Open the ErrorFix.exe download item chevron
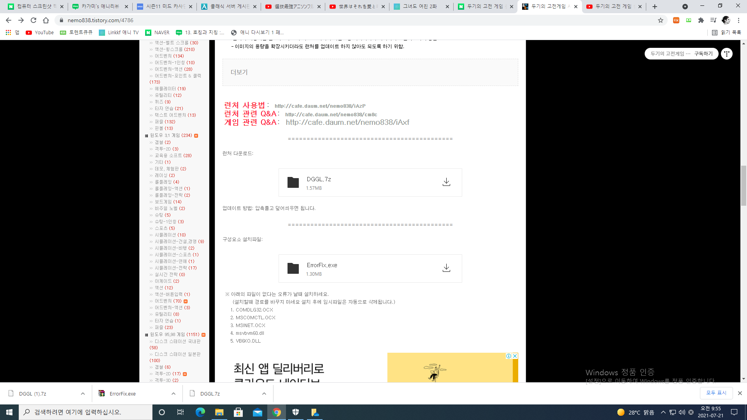Viewport: 747px width, 420px height. 174,394
